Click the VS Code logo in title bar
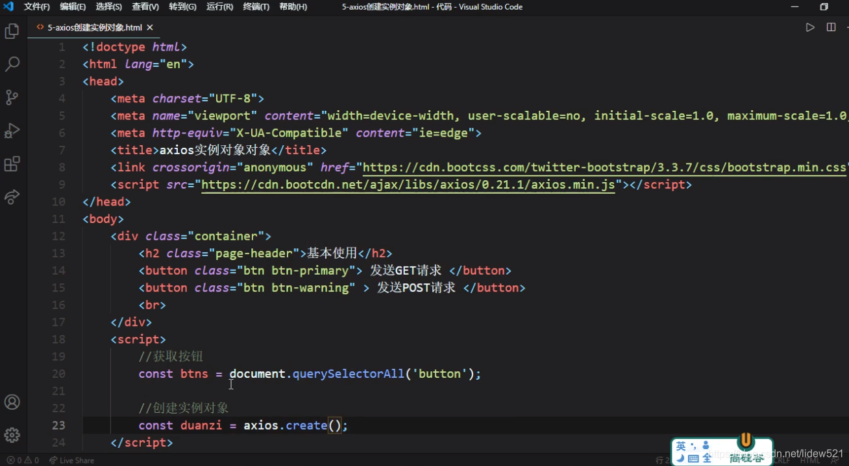Viewport: 849px width, 466px height. 8,6
